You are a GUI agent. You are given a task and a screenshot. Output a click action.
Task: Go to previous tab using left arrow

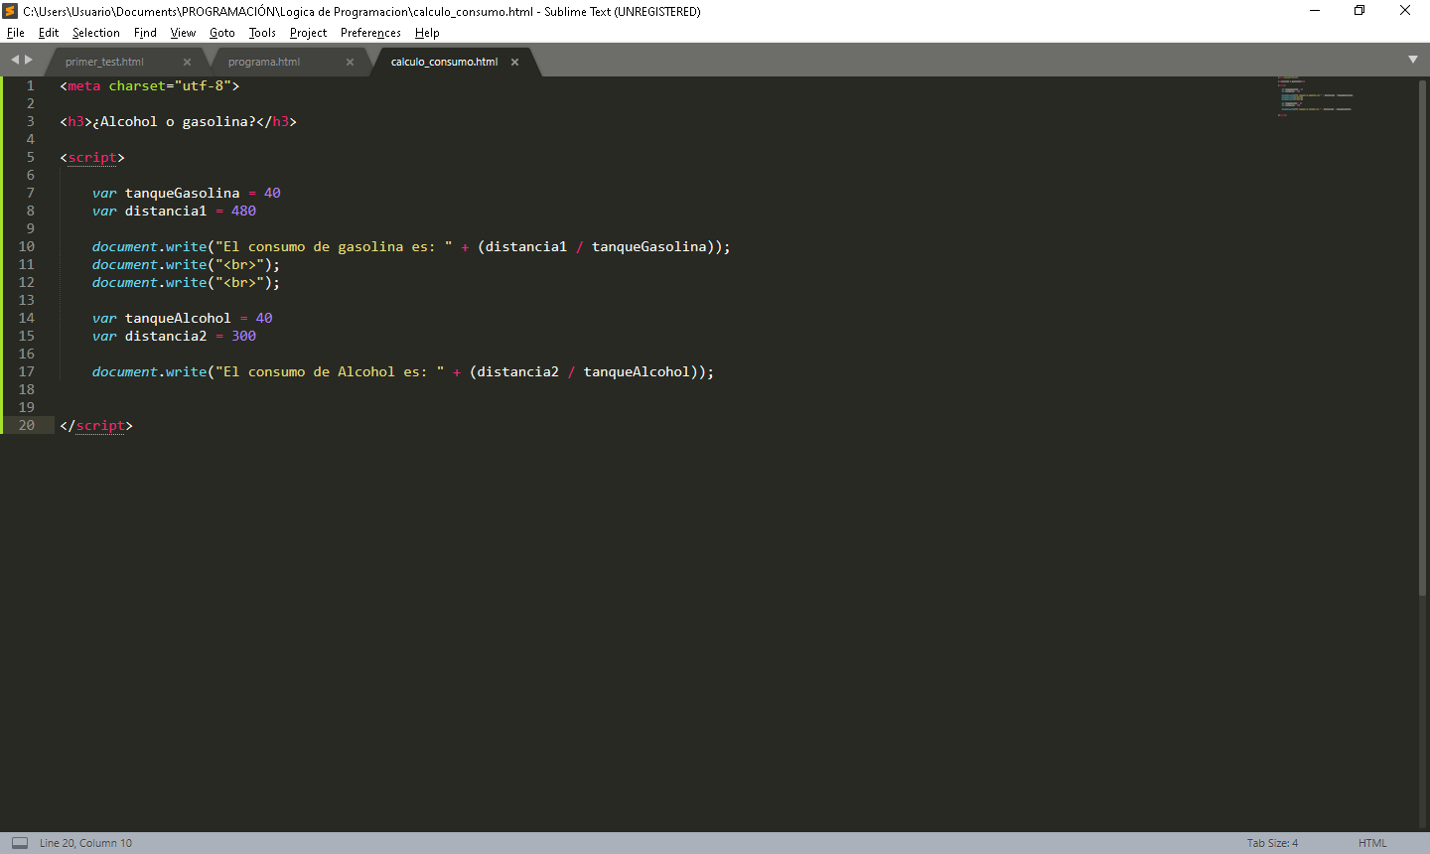pyautogui.click(x=15, y=60)
